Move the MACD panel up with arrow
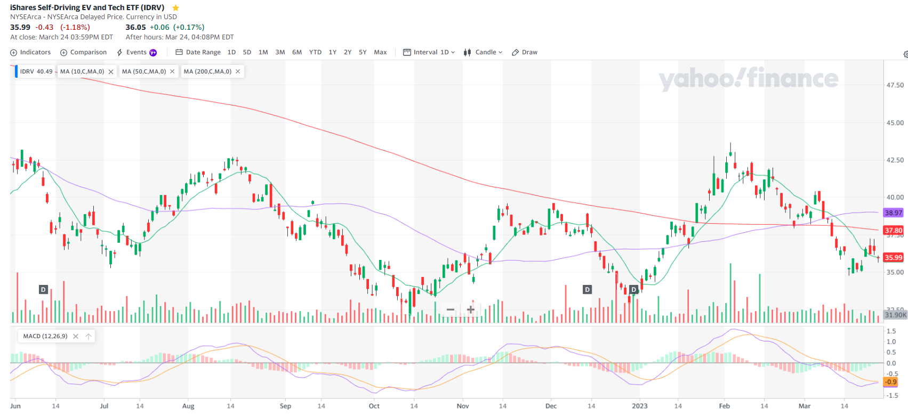This screenshot has height=417, width=908. [89, 336]
